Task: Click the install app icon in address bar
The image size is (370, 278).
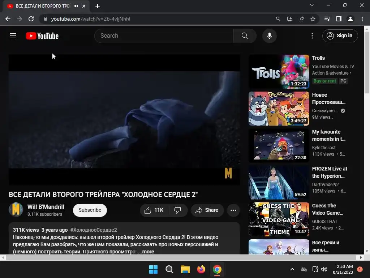Action: point(290,19)
